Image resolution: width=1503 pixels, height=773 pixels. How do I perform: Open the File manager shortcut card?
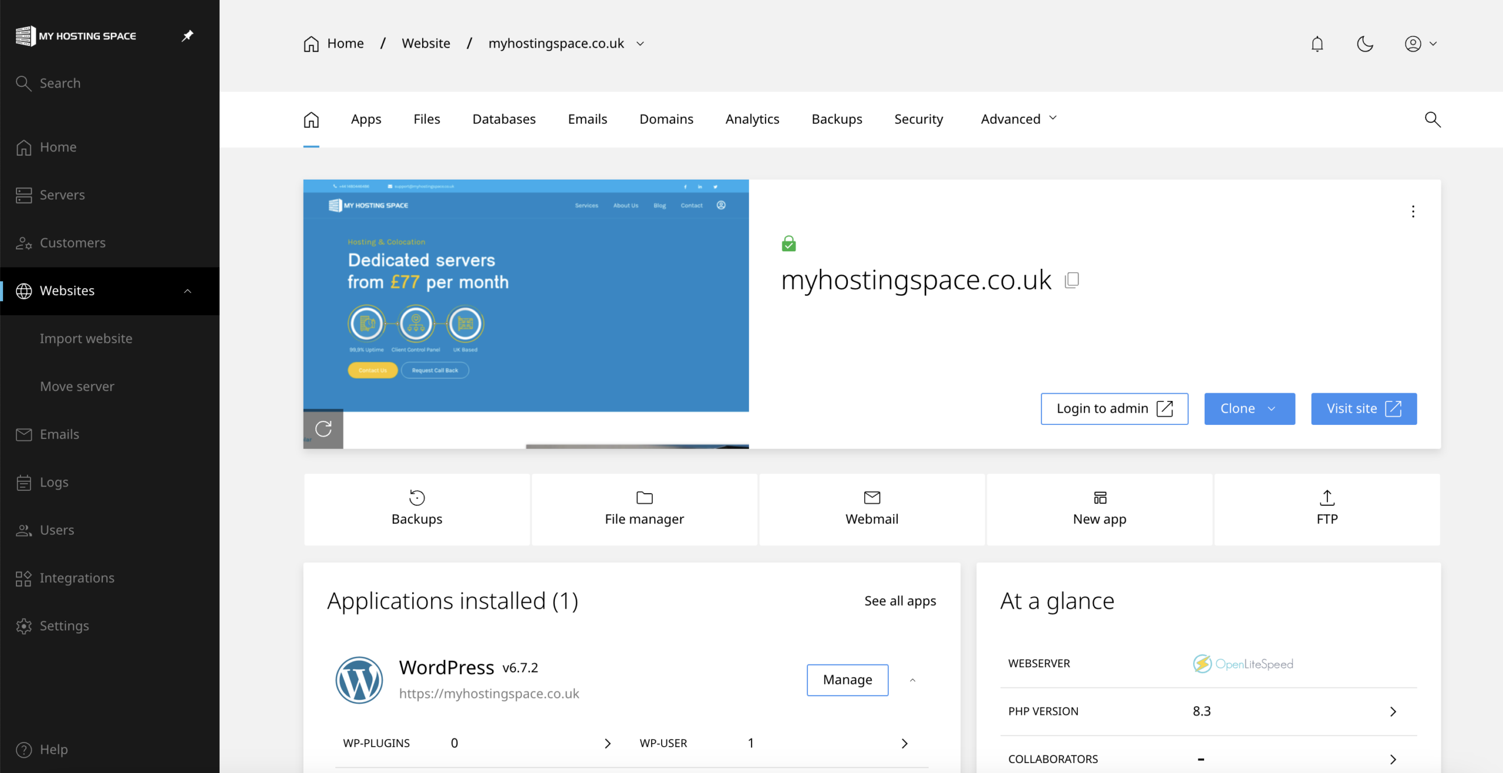pos(645,509)
